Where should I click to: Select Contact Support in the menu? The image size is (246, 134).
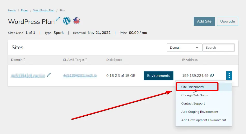point(193,103)
